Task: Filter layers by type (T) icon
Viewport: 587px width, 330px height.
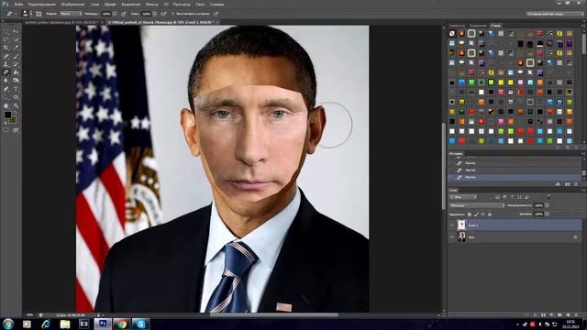Action: point(512,197)
